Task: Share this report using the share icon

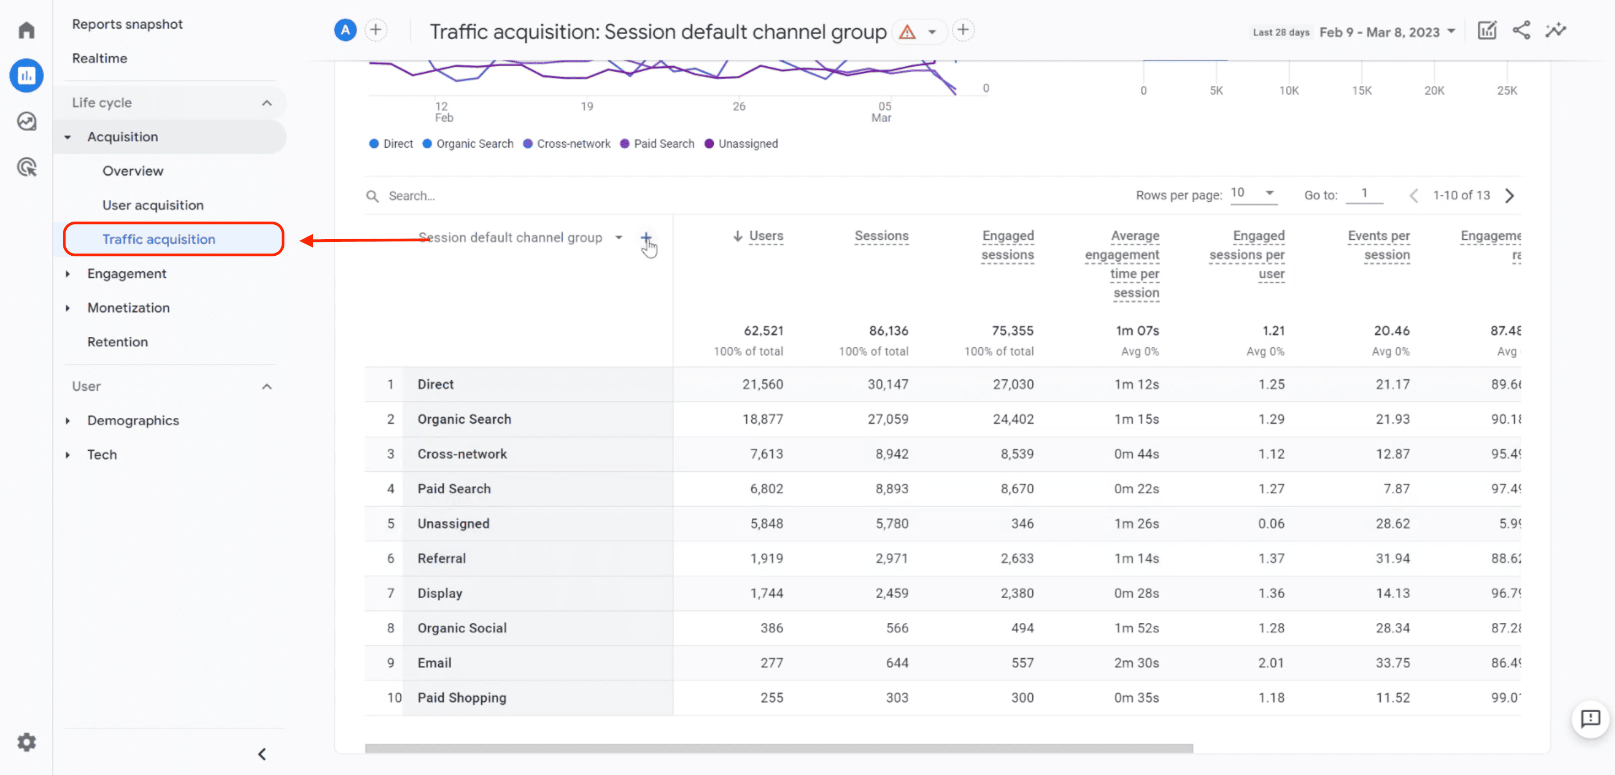Action: coord(1522,29)
